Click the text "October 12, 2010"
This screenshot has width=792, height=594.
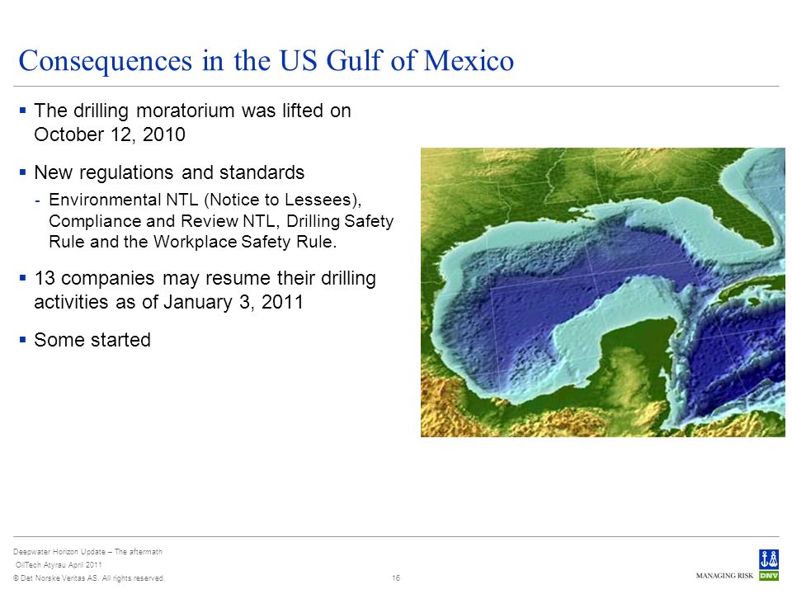(x=110, y=134)
